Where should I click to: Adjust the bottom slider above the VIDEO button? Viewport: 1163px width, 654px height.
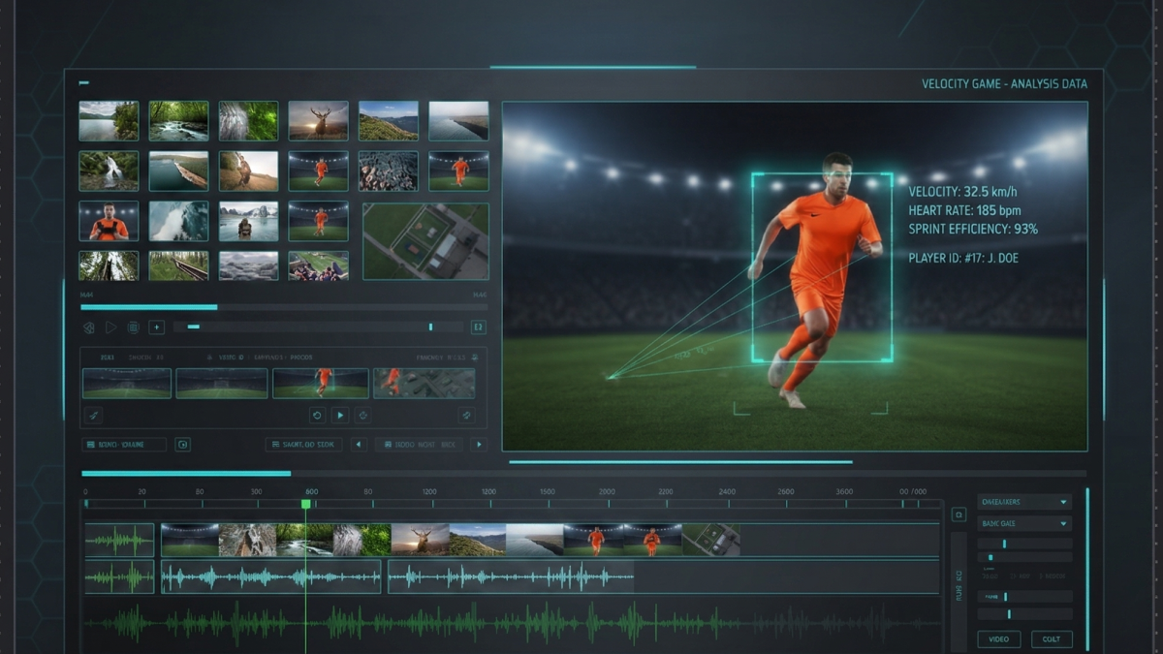(1024, 614)
